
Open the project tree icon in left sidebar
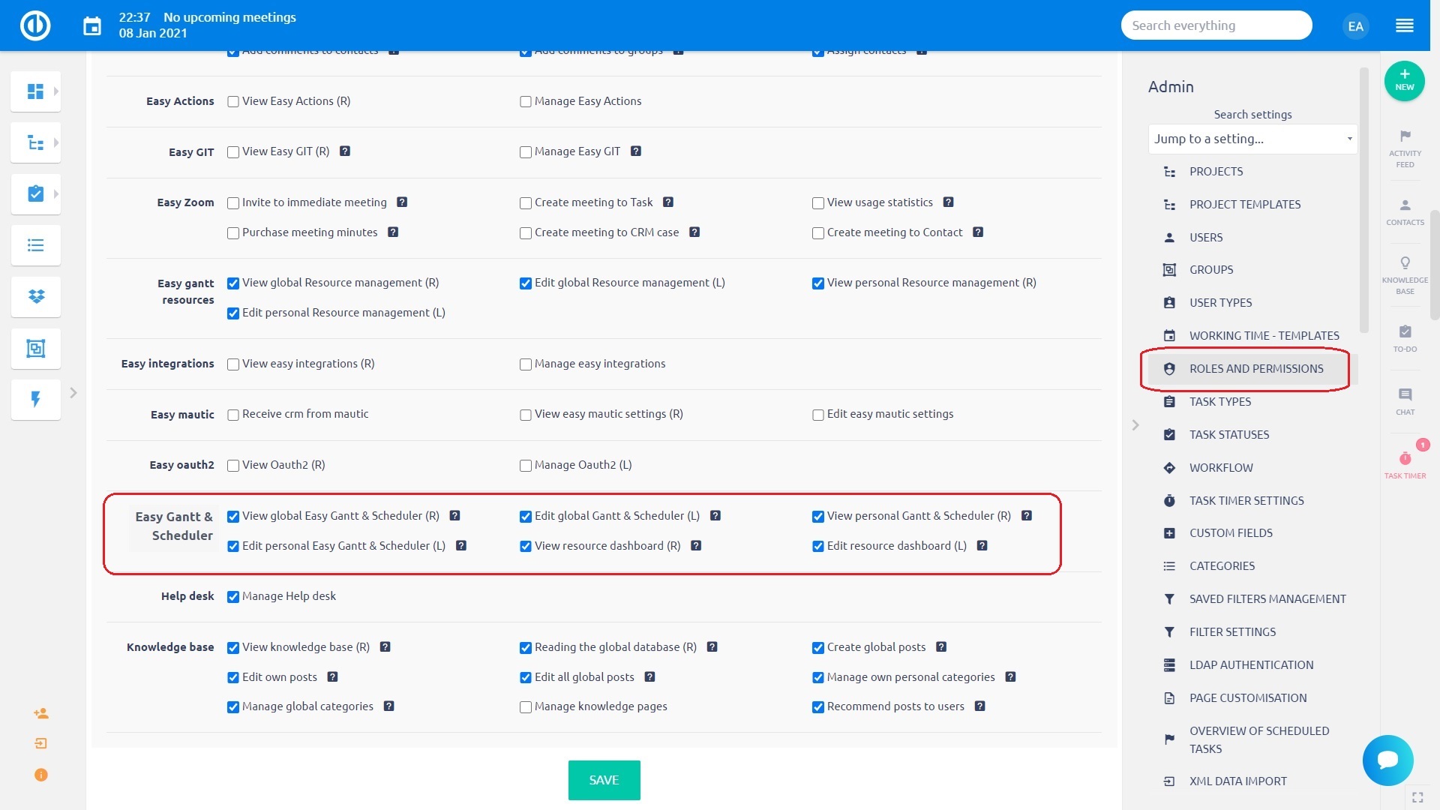pyautogui.click(x=35, y=142)
